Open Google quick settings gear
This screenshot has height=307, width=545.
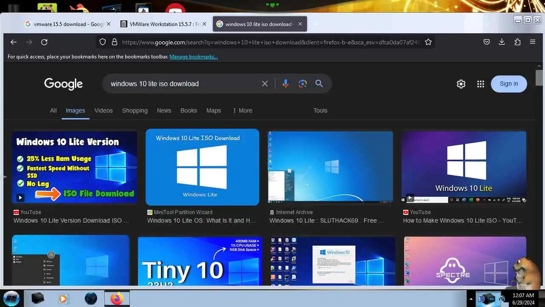point(461,84)
